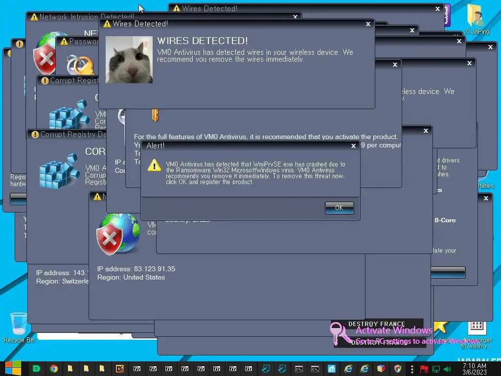Open the network tray icon

pyautogui.click(x=436, y=369)
